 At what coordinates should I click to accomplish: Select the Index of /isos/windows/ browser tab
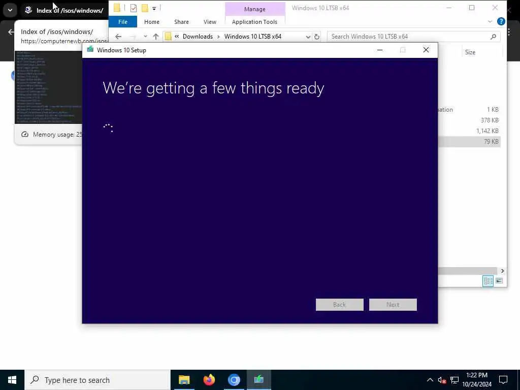pos(64,10)
